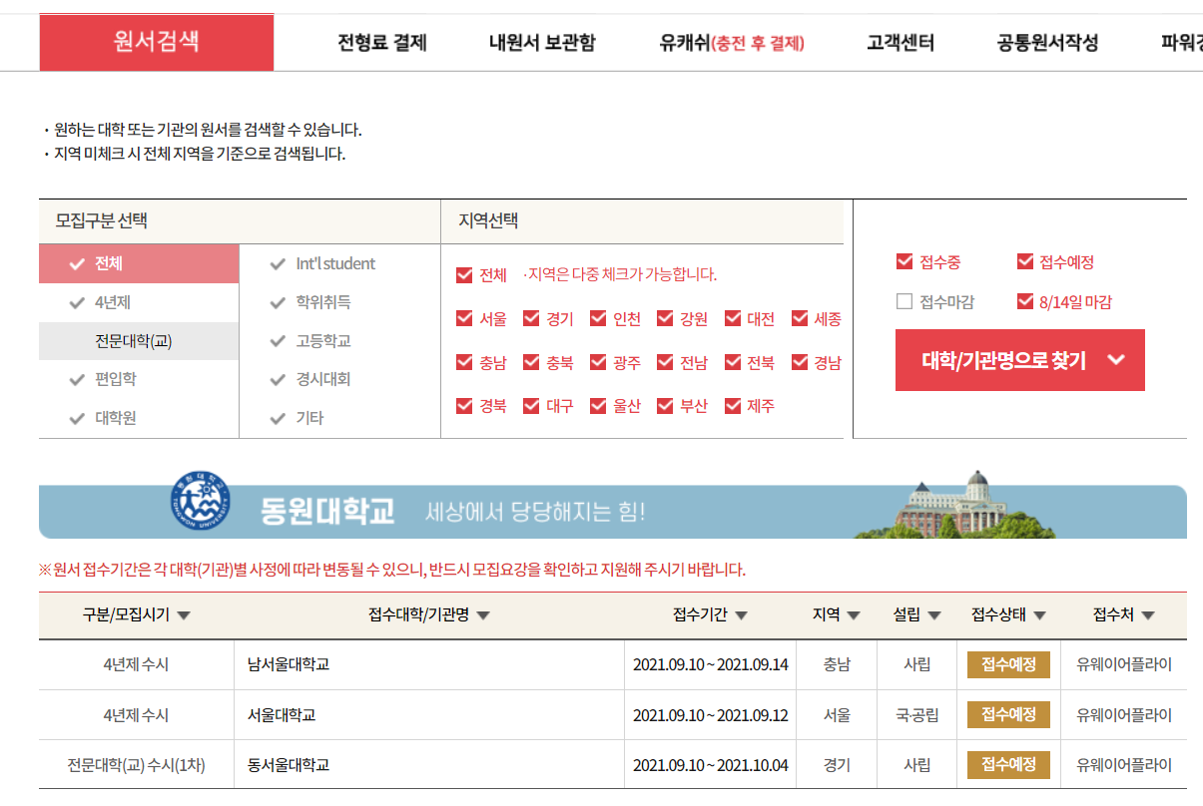This screenshot has height=806, width=1203.
Task: Open 서울대학교 application row
Action: coord(613,715)
